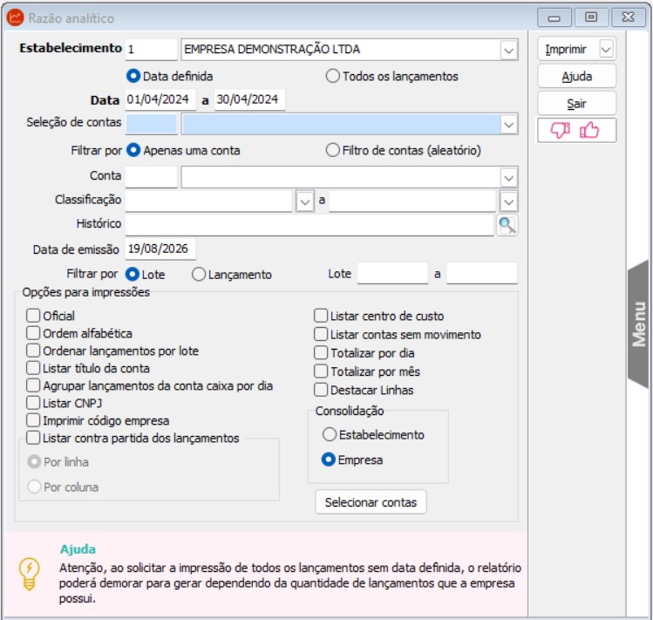Click the start date field 01/04/2024

click(x=160, y=99)
